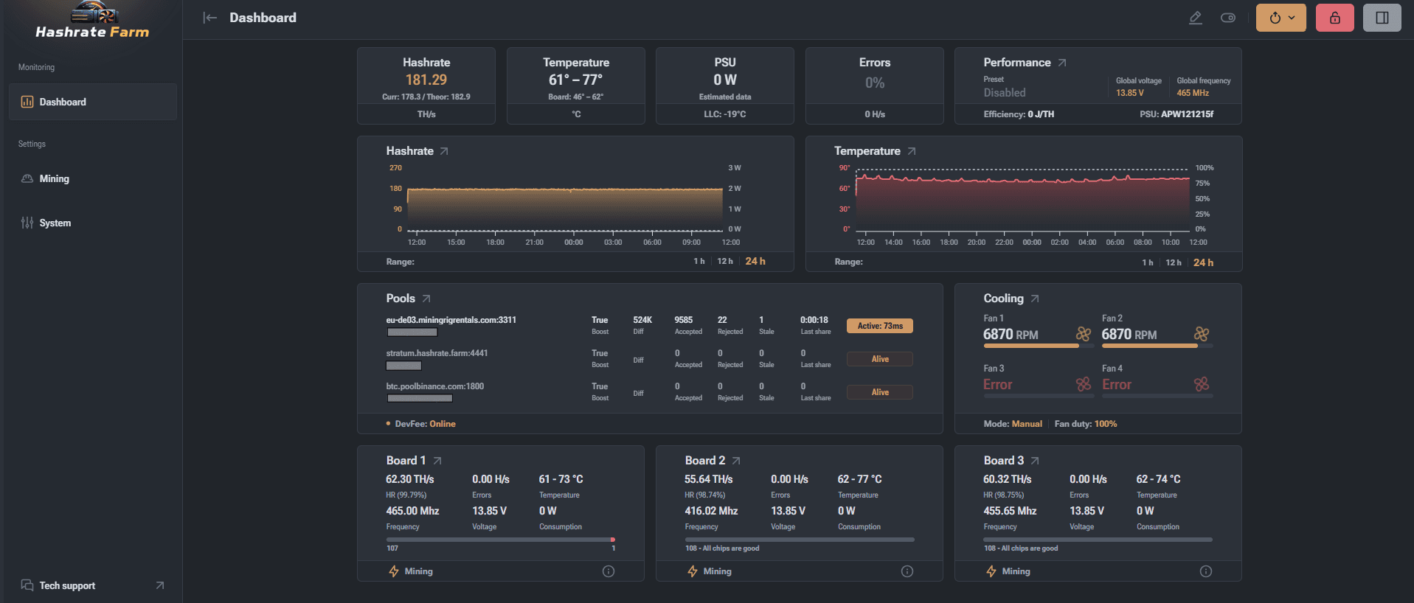Click Board 3 Mining lightning icon

[x=991, y=571]
